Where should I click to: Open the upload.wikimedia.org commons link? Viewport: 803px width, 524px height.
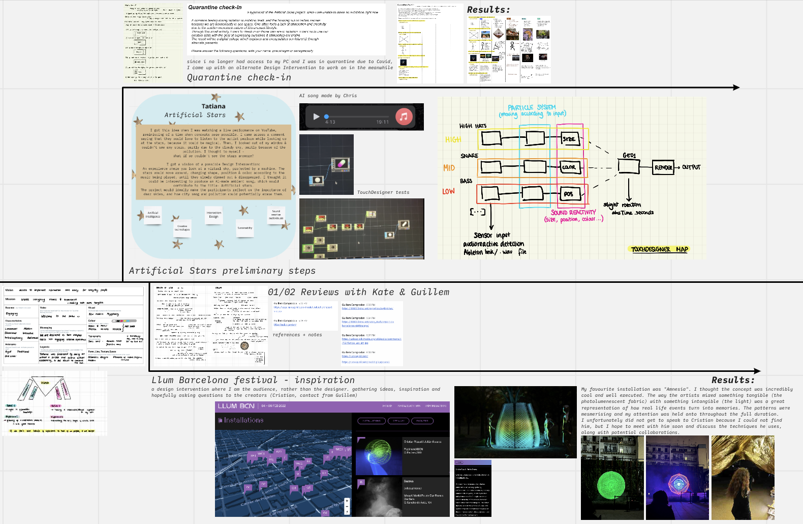(x=372, y=341)
